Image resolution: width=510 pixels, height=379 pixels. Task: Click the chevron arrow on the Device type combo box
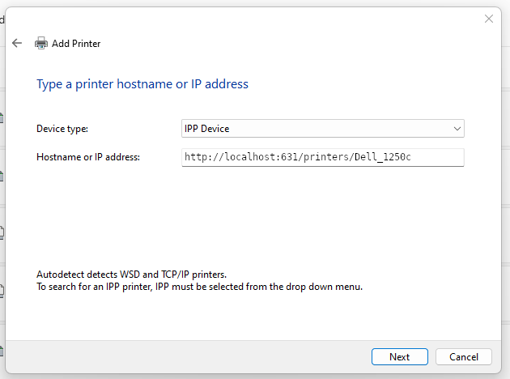[457, 129]
